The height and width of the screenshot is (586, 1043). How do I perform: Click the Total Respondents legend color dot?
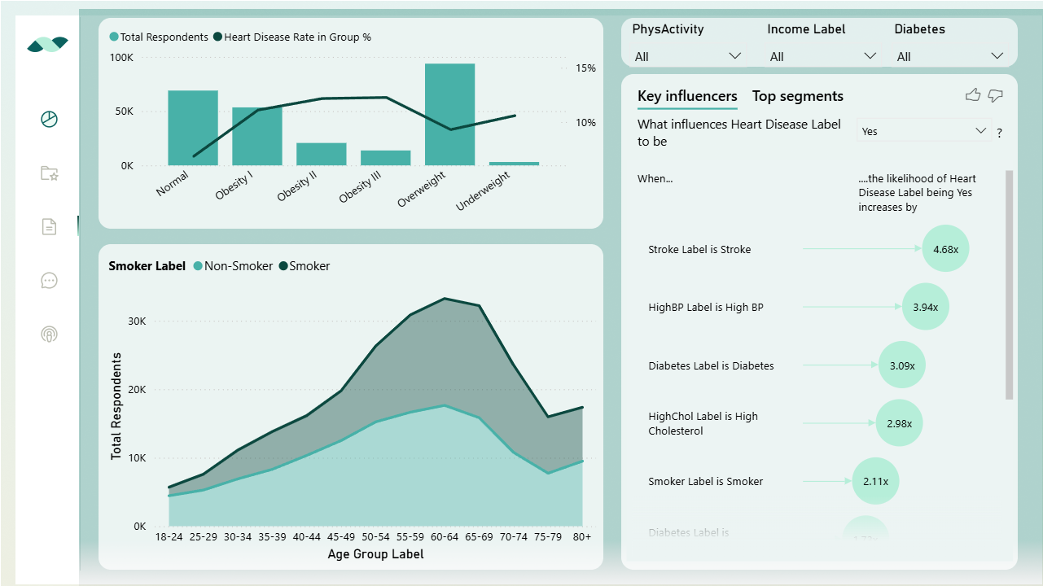[114, 37]
